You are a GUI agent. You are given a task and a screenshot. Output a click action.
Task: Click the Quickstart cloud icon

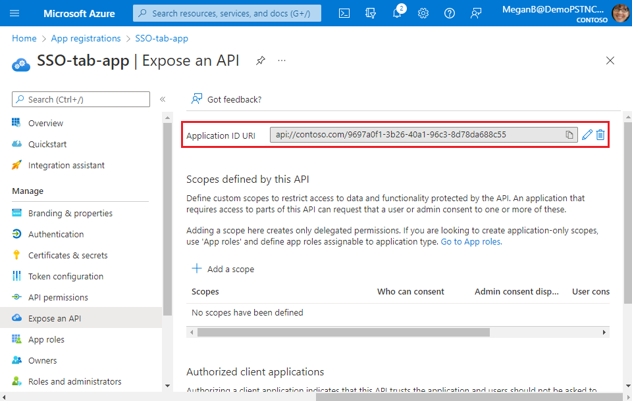(x=16, y=144)
